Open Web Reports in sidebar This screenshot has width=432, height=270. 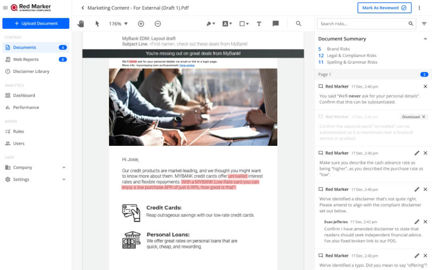pos(36,59)
